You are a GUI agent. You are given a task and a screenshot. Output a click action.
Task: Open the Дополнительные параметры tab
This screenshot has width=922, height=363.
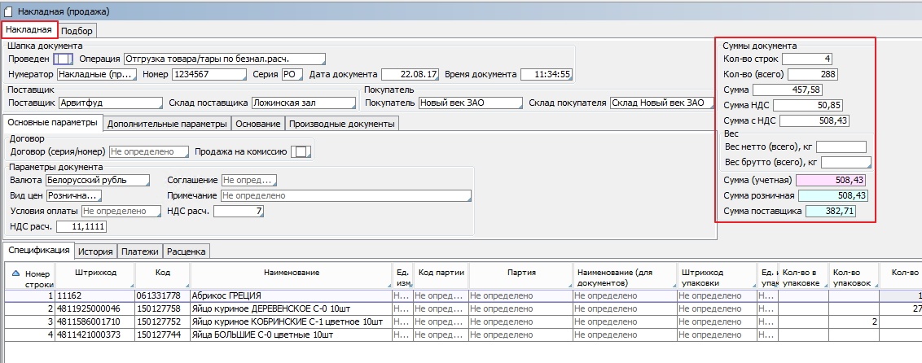click(x=166, y=124)
